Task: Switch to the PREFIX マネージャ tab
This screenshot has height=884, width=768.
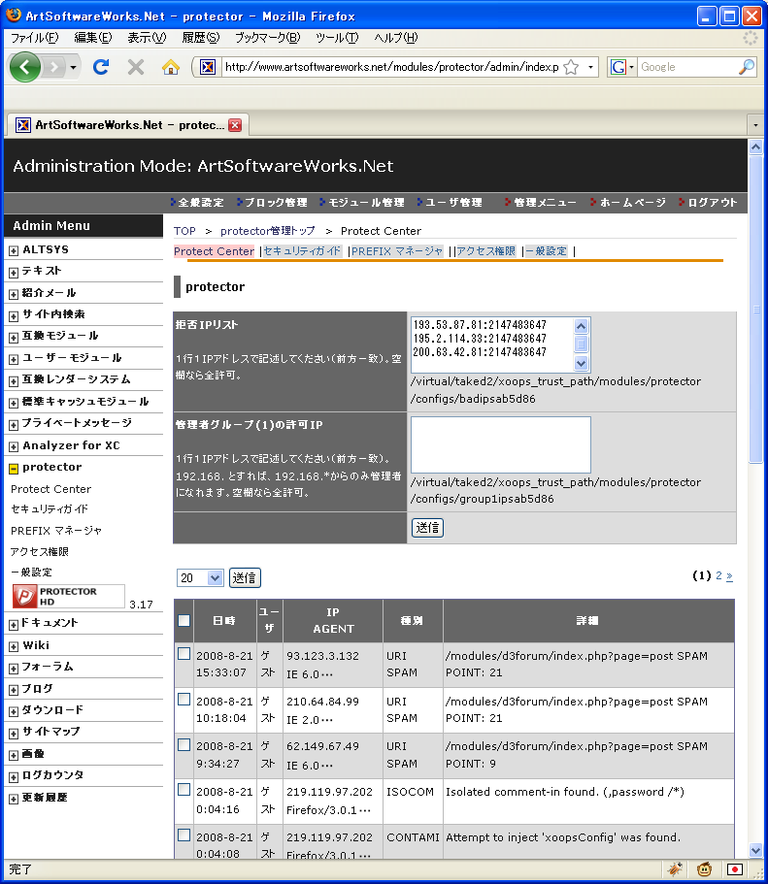Action: (397, 251)
